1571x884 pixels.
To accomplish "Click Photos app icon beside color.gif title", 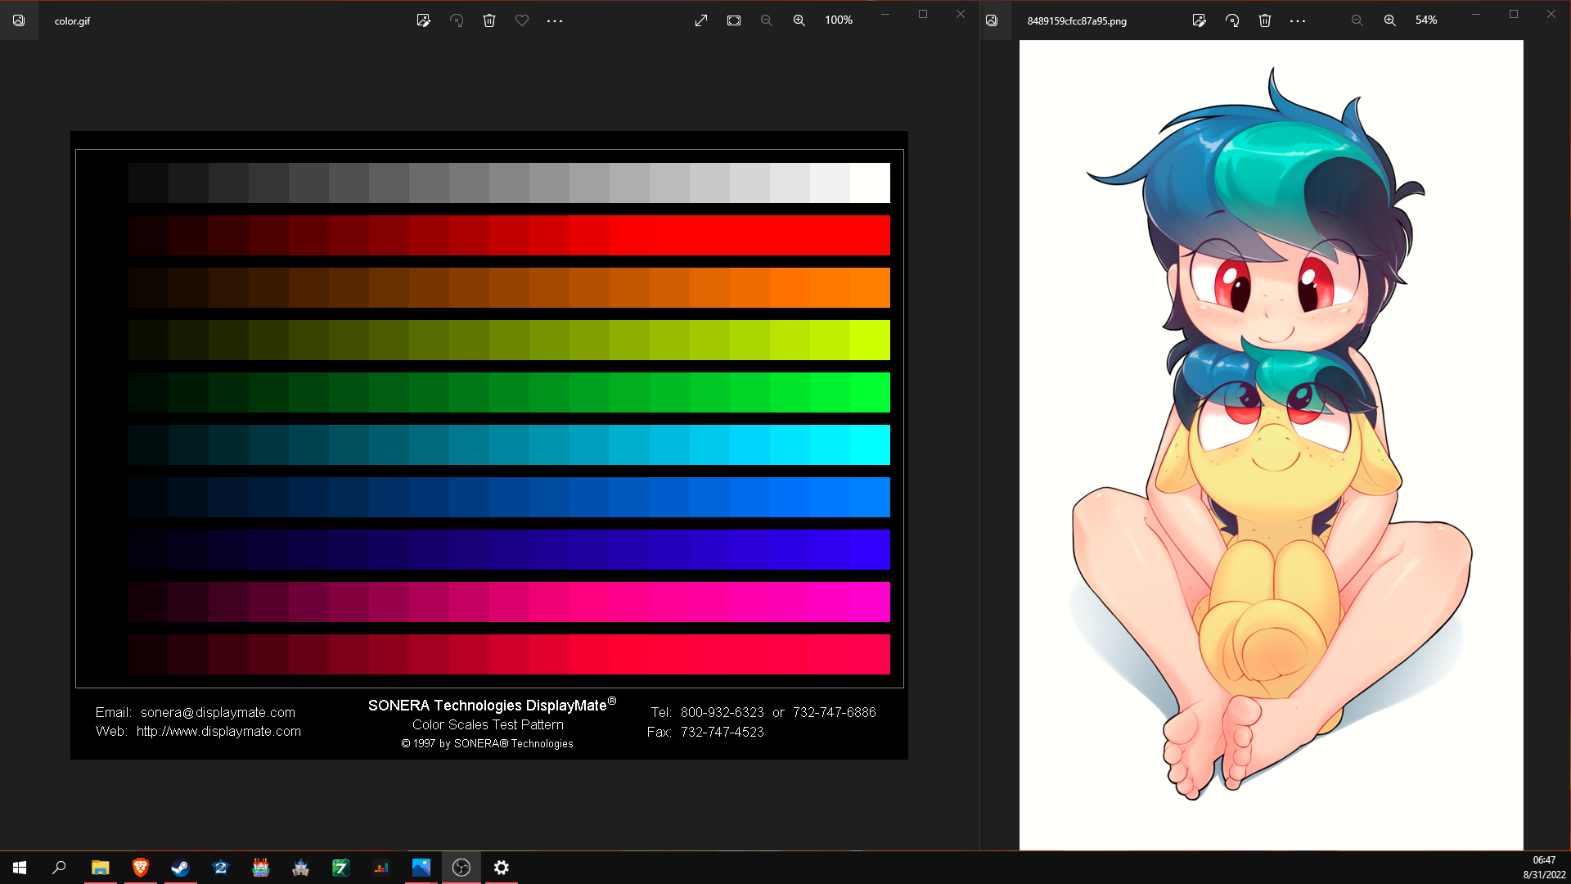I will 19,20.
